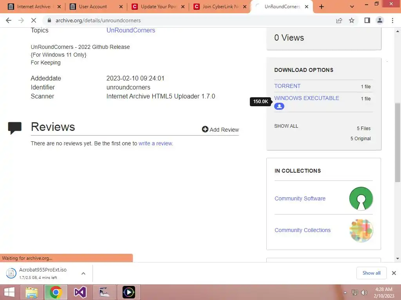Open the Chrome three-dot menu

tap(392, 20)
